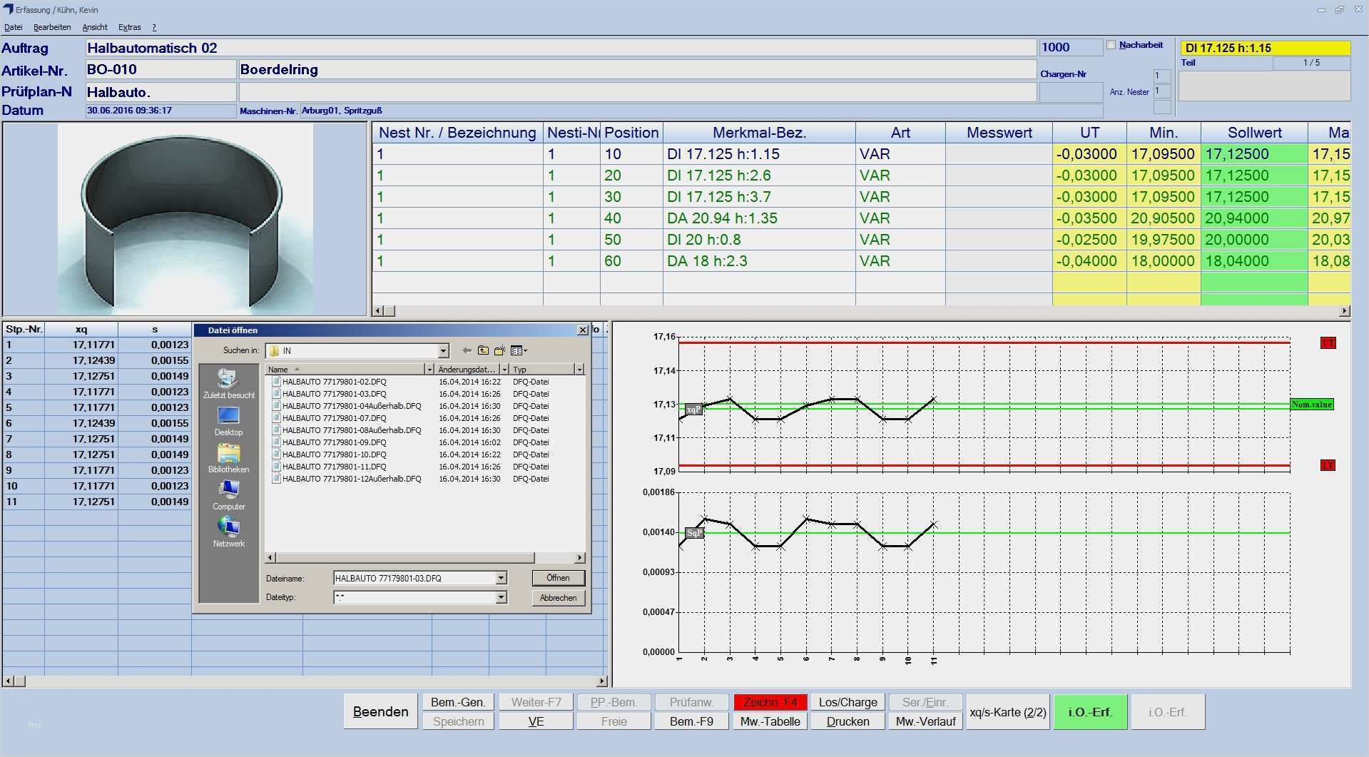Click the green i.O.-Erf. button
Screen dimensions: 1369x757
coord(1090,711)
